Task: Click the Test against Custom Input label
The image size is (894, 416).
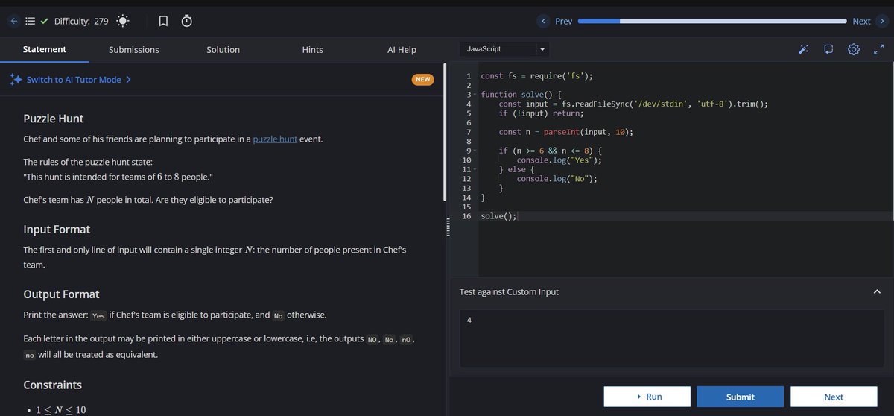Action: [509, 291]
